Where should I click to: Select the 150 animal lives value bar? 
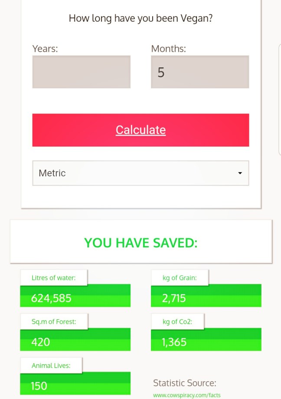point(75,386)
